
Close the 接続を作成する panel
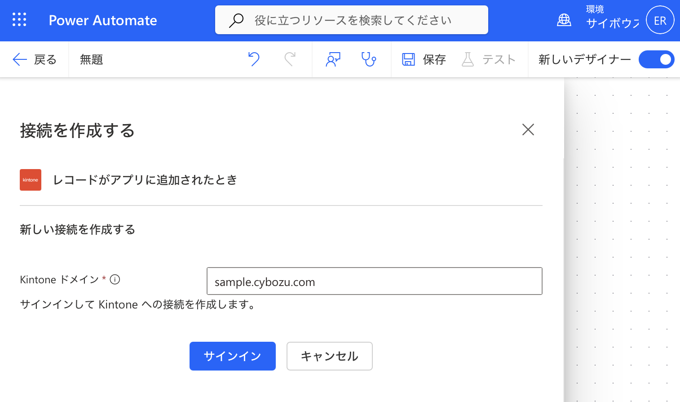coord(528,130)
